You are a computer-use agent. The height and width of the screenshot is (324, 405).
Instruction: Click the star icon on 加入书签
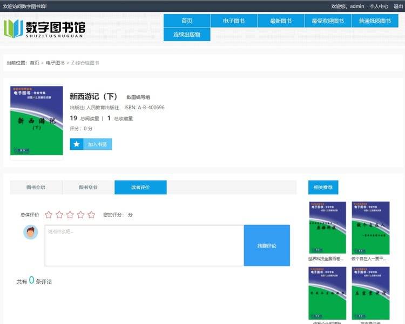pyautogui.click(x=77, y=144)
